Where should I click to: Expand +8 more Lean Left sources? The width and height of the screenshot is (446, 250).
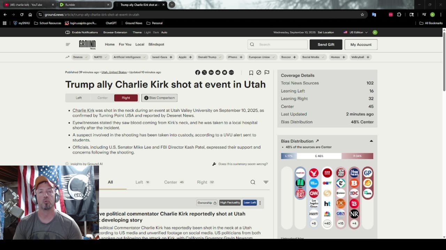click(x=314, y=224)
